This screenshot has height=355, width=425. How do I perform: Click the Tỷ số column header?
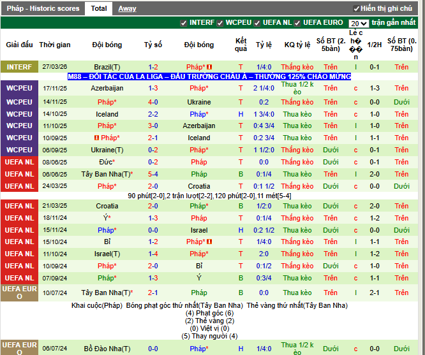(x=153, y=45)
